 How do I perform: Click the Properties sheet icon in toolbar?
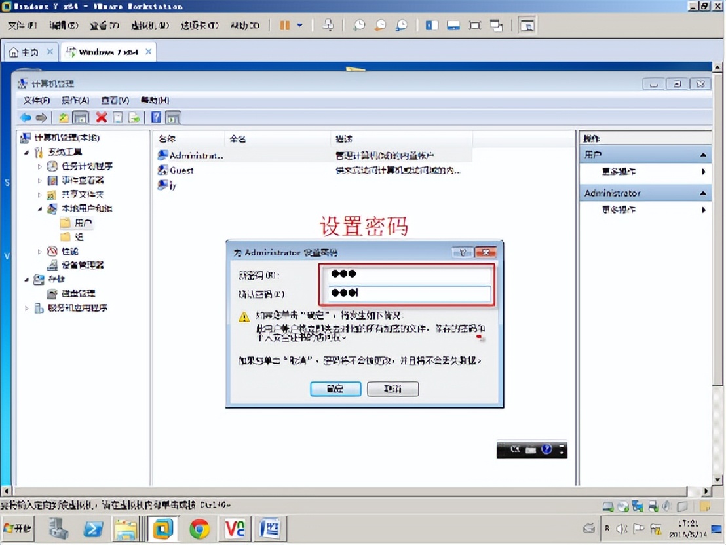tap(118, 118)
